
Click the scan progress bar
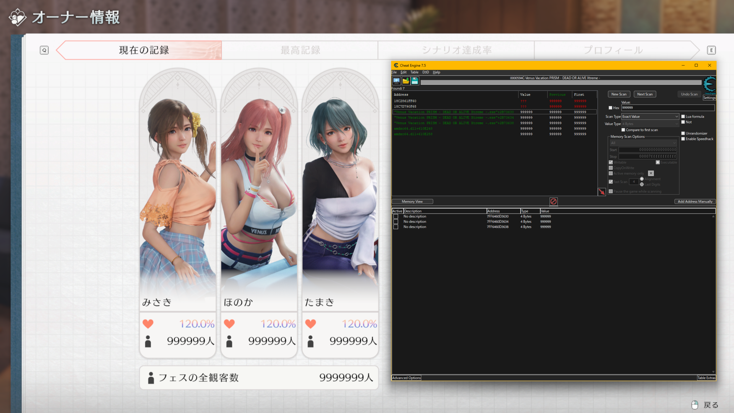tap(561, 83)
